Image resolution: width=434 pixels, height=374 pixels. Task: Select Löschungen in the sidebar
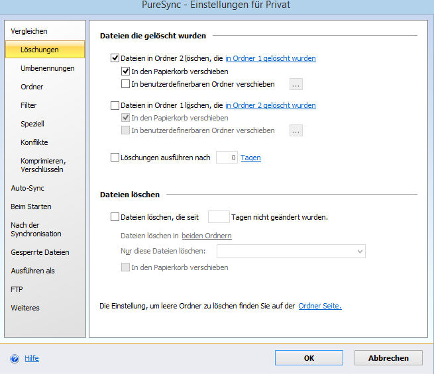coord(45,50)
